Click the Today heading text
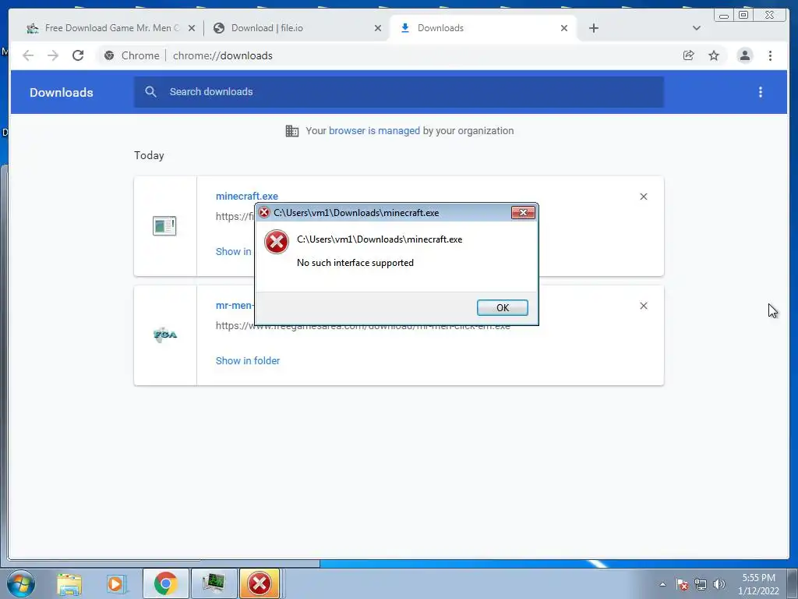The width and height of the screenshot is (798, 599). tap(149, 155)
